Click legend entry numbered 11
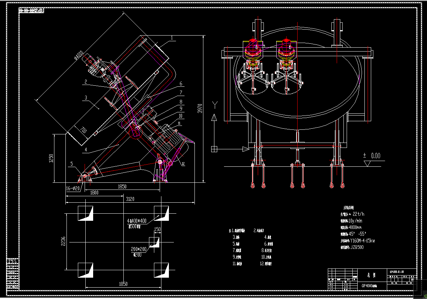The width and height of the screenshot is (427, 299). pyautogui.click(x=238, y=264)
